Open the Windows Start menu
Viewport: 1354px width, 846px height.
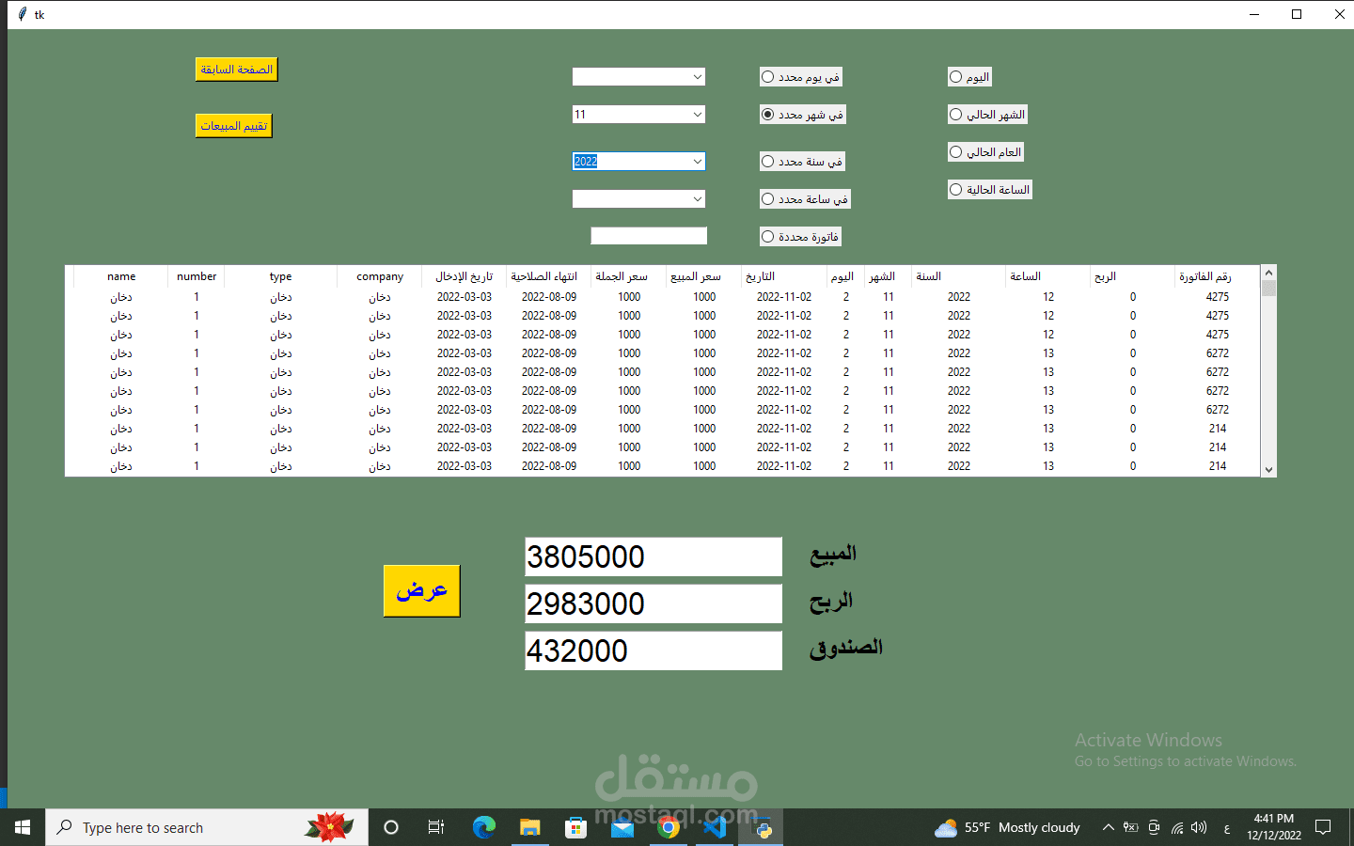(x=23, y=827)
